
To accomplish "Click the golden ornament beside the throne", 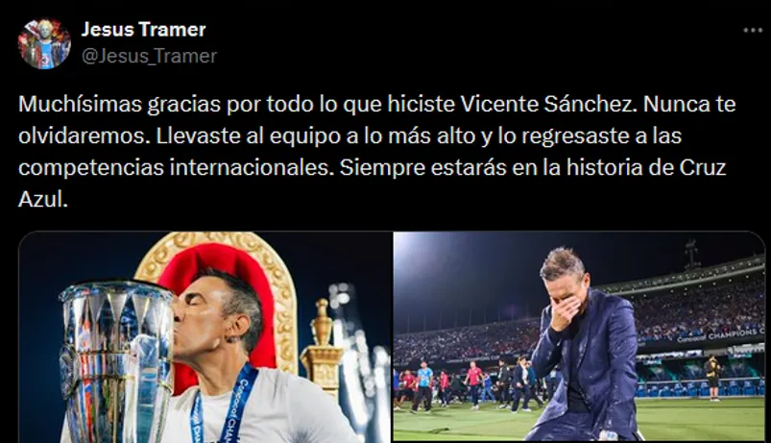I will point(322,345).
